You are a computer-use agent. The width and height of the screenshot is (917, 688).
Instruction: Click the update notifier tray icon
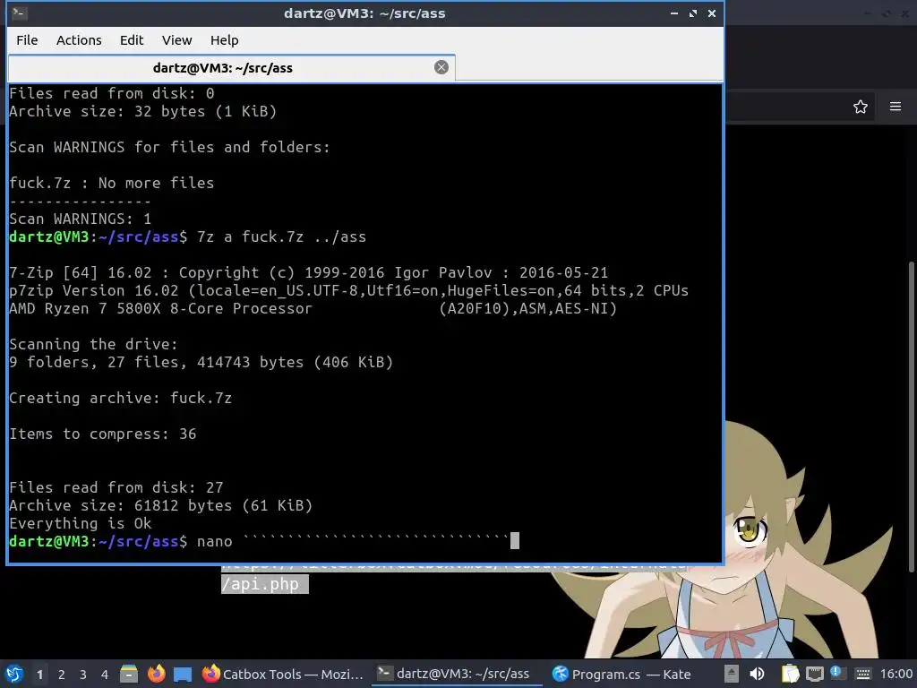point(837,673)
